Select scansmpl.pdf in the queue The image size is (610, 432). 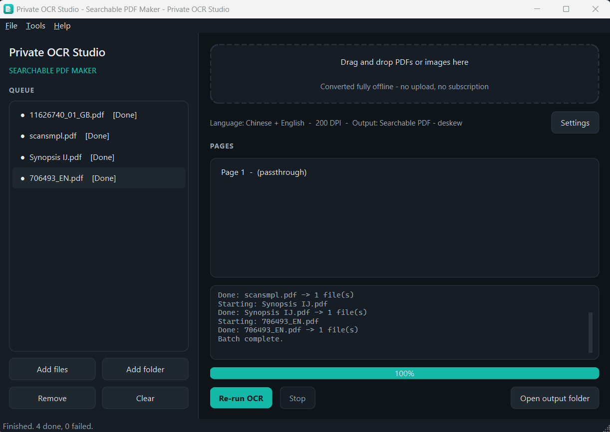[99, 136]
